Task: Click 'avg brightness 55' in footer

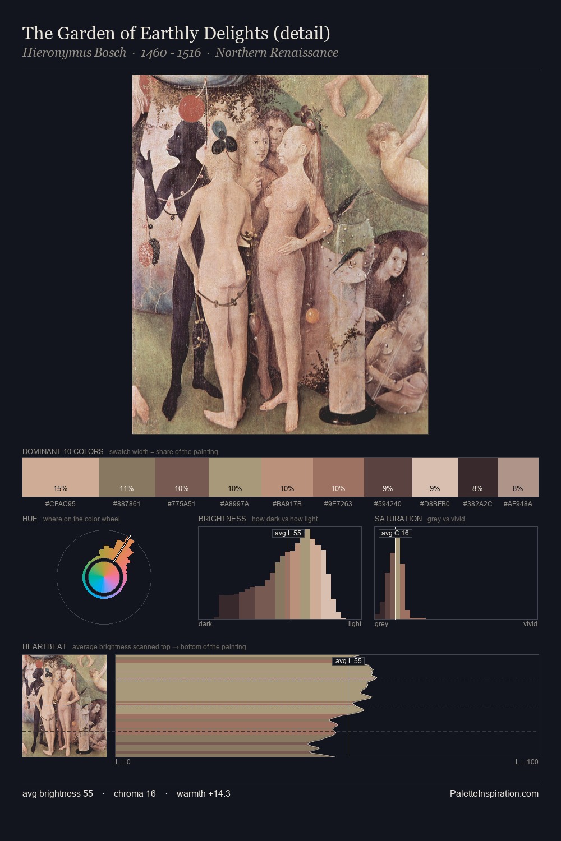Action: pyautogui.click(x=58, y=794)
